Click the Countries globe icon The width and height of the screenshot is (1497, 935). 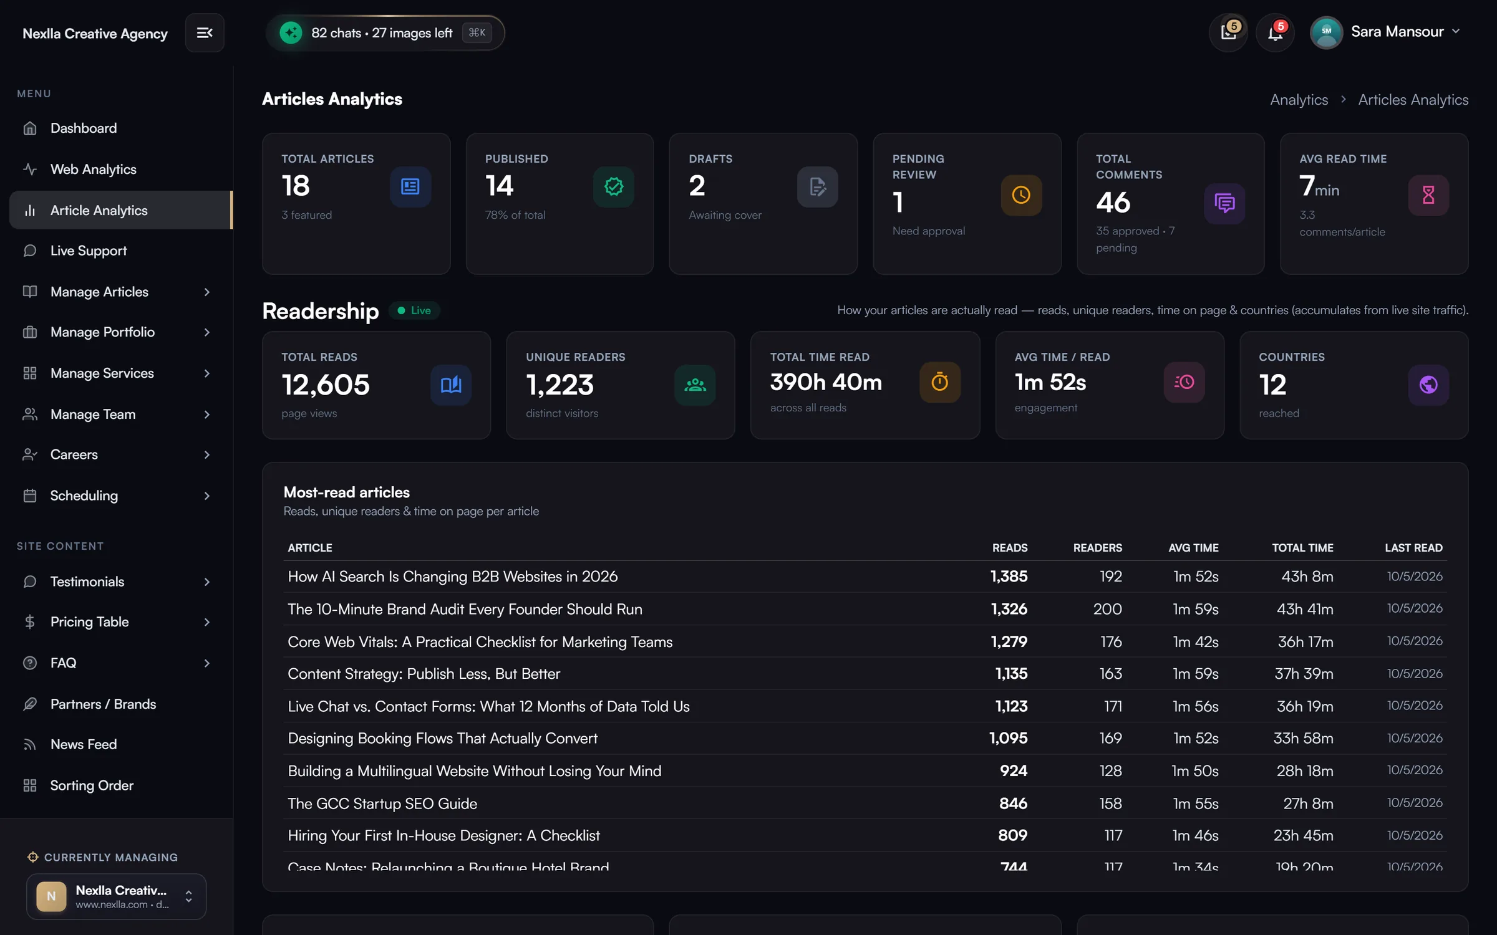tap(1428, 385)
